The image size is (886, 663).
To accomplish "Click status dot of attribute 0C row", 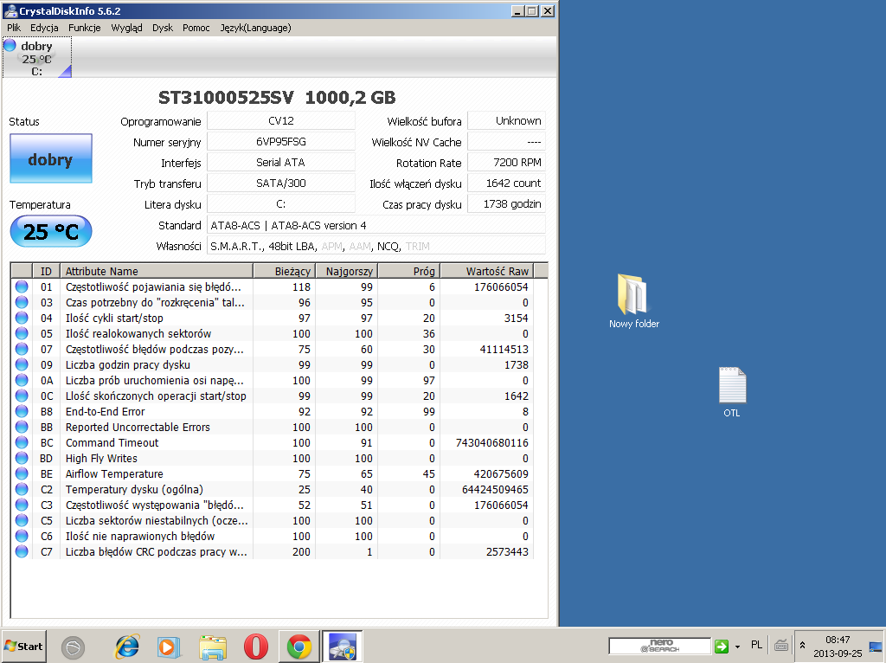I will pos(22,396).
